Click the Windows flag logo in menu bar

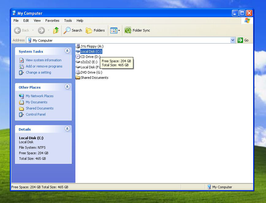[247, 21]
